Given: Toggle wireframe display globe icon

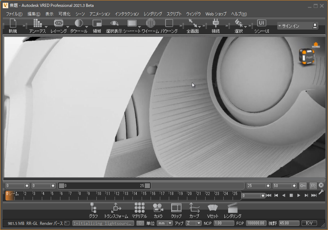Looking at the screenshot, I should tap(150, 23).
